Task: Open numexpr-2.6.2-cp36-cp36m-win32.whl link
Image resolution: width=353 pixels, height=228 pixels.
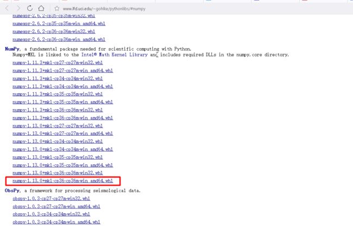Action: (54, 31)
